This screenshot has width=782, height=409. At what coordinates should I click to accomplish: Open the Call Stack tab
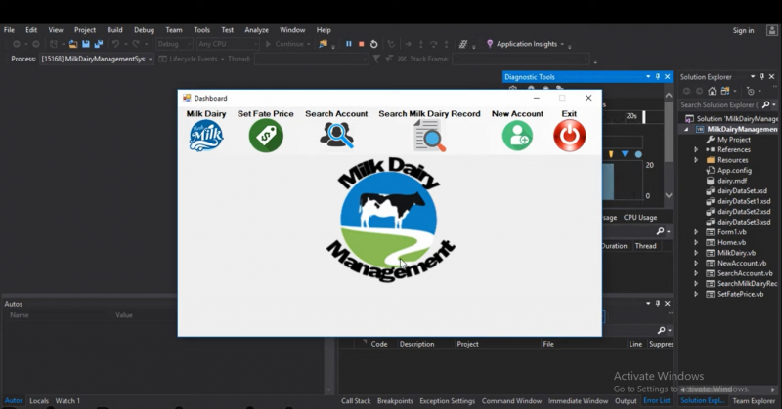tap(356, 400)
